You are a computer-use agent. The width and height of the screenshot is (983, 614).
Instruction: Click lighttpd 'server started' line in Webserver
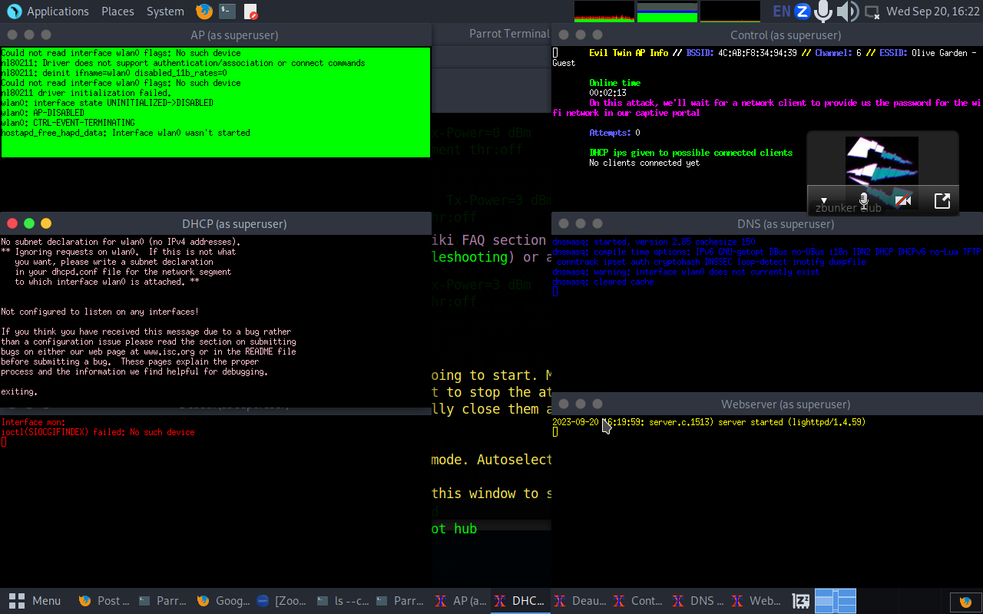(x=709, y=422)
